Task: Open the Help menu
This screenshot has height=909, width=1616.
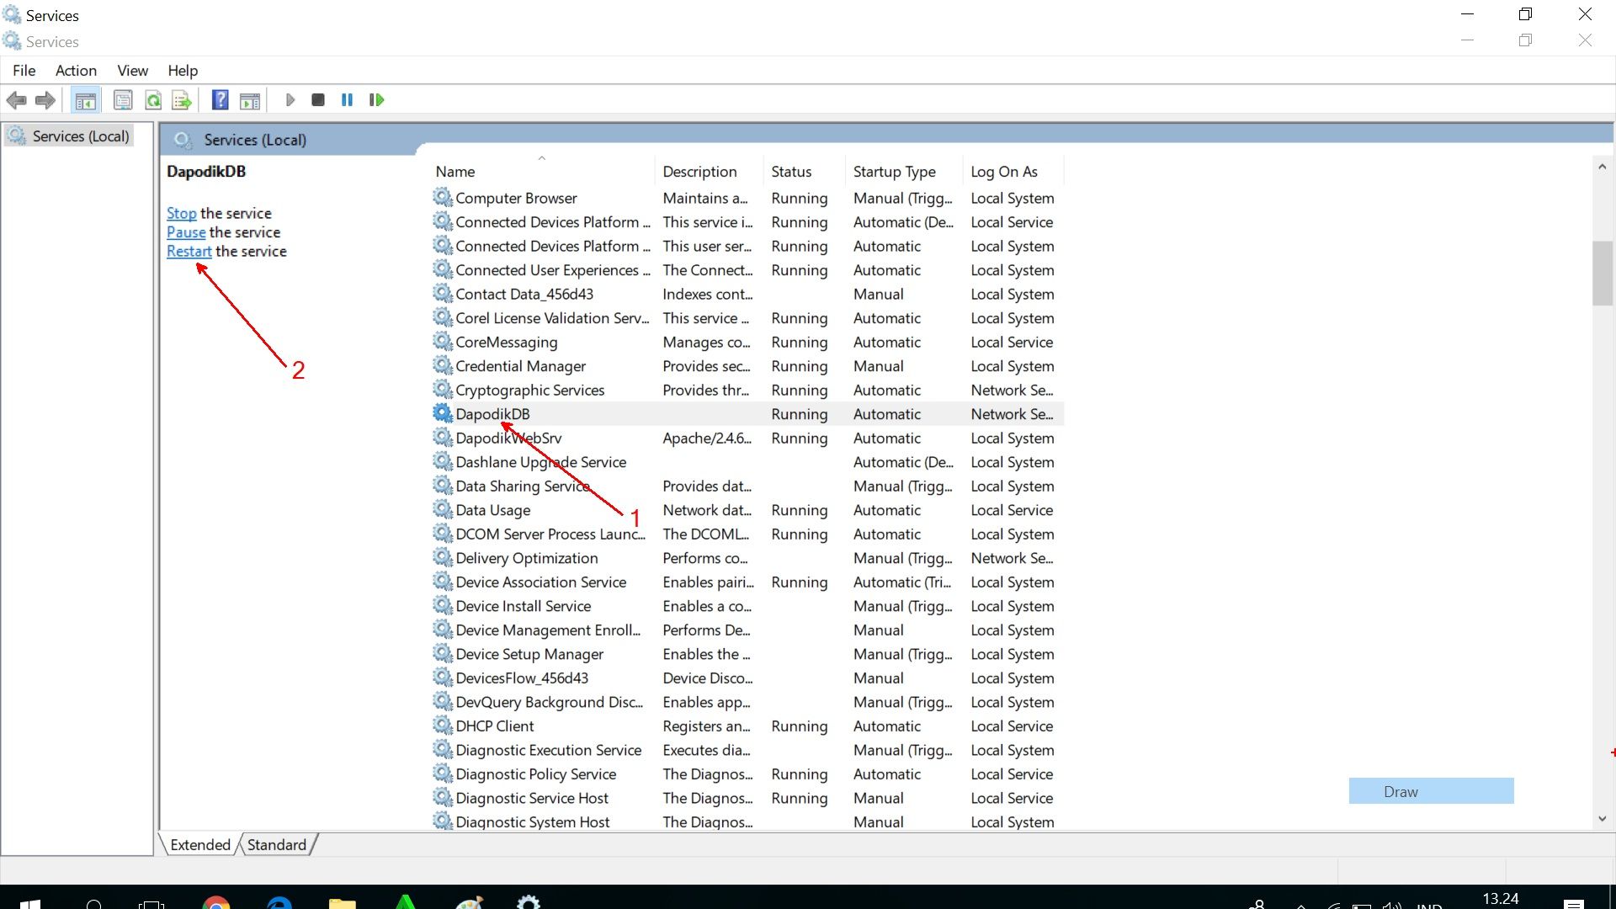Action: pos(183,71)
